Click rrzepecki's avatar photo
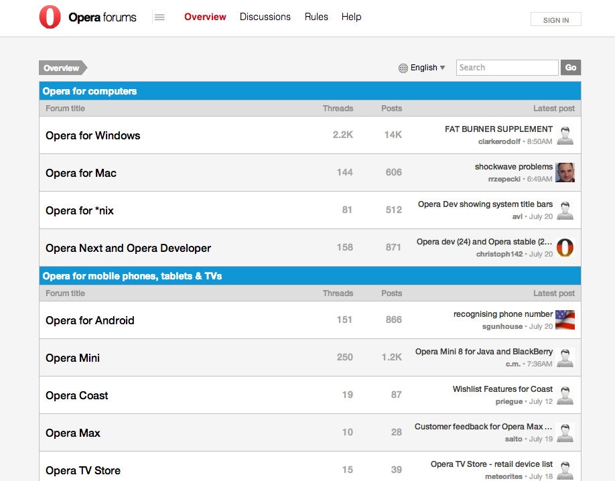This screenshot has height=481, width=615. click(x=565, y=173)
